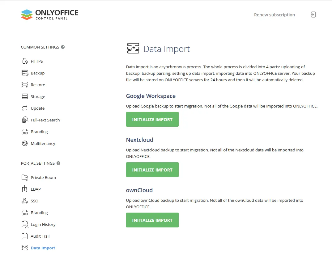Click the ONLYOFFICE Control Panel logo

(49, 14)
